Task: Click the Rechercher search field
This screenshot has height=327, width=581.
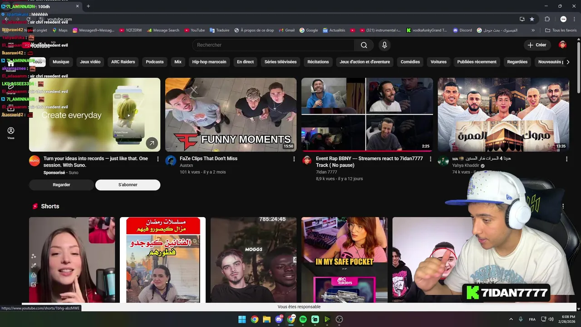Action: [274, 45]
